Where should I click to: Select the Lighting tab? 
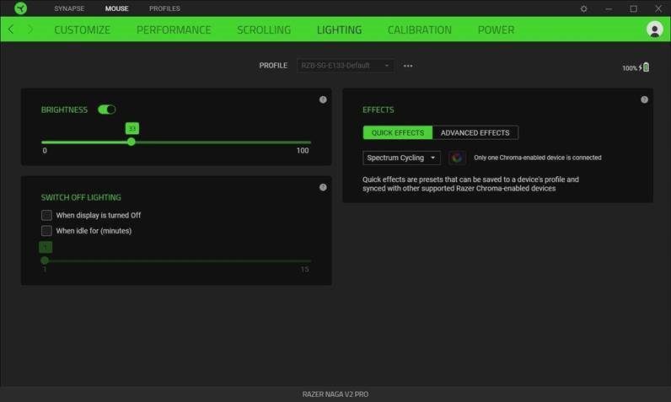coord(340,29)
